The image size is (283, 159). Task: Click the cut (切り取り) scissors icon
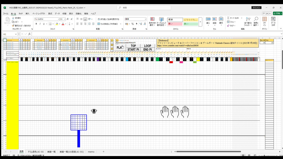click(14, 18)
